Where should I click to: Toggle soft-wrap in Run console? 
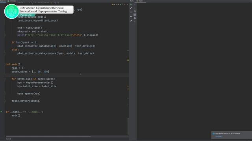(x=135, y=11)
